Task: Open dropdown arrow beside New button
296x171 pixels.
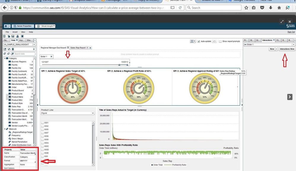Action: click(276, 49)
